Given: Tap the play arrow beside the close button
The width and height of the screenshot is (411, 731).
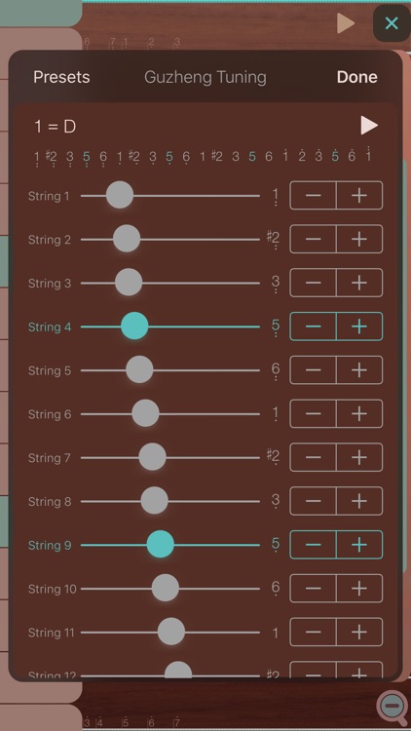Looking at the screenshot, I should (346, 22).
